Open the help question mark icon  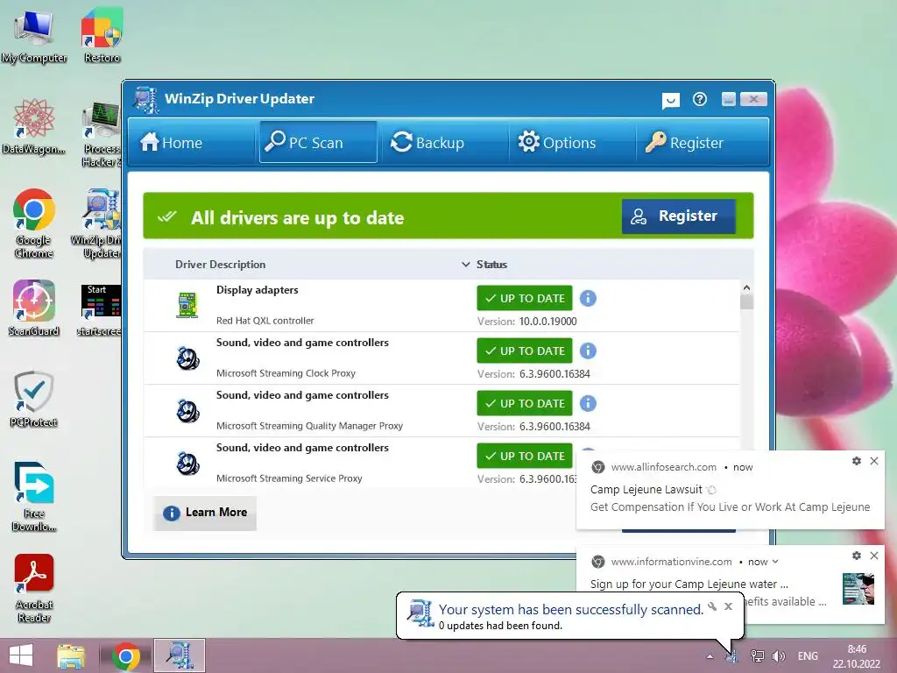point(700,100)
